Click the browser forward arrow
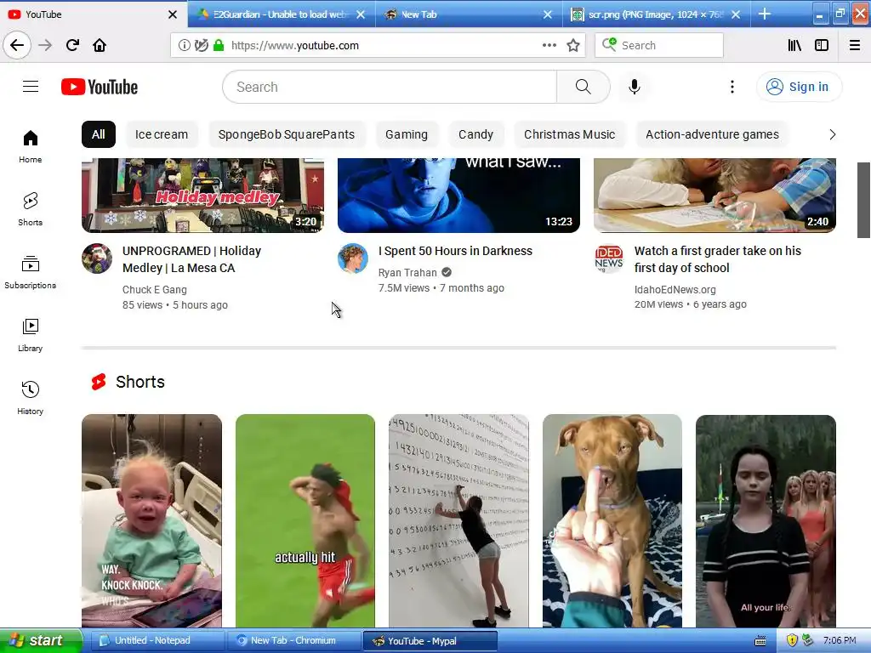 click(x=45, y=45)
